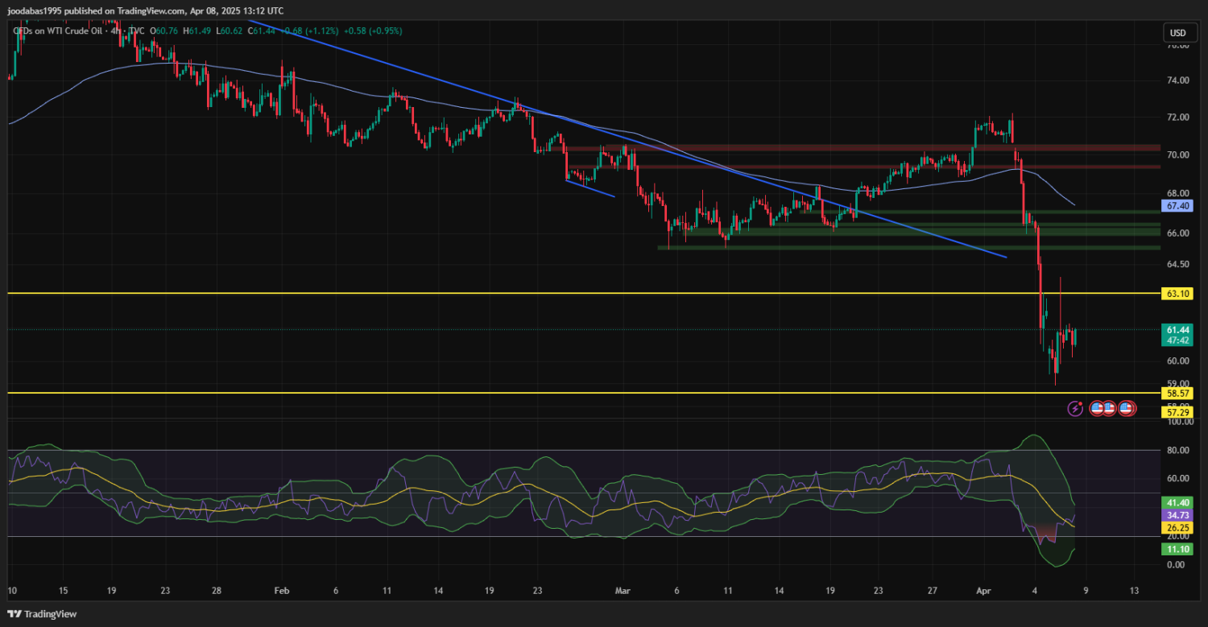This screenshot has width=1208, height=627.
Task: Select the 63.10 yellow price level label
Action: coord(1177,293)
